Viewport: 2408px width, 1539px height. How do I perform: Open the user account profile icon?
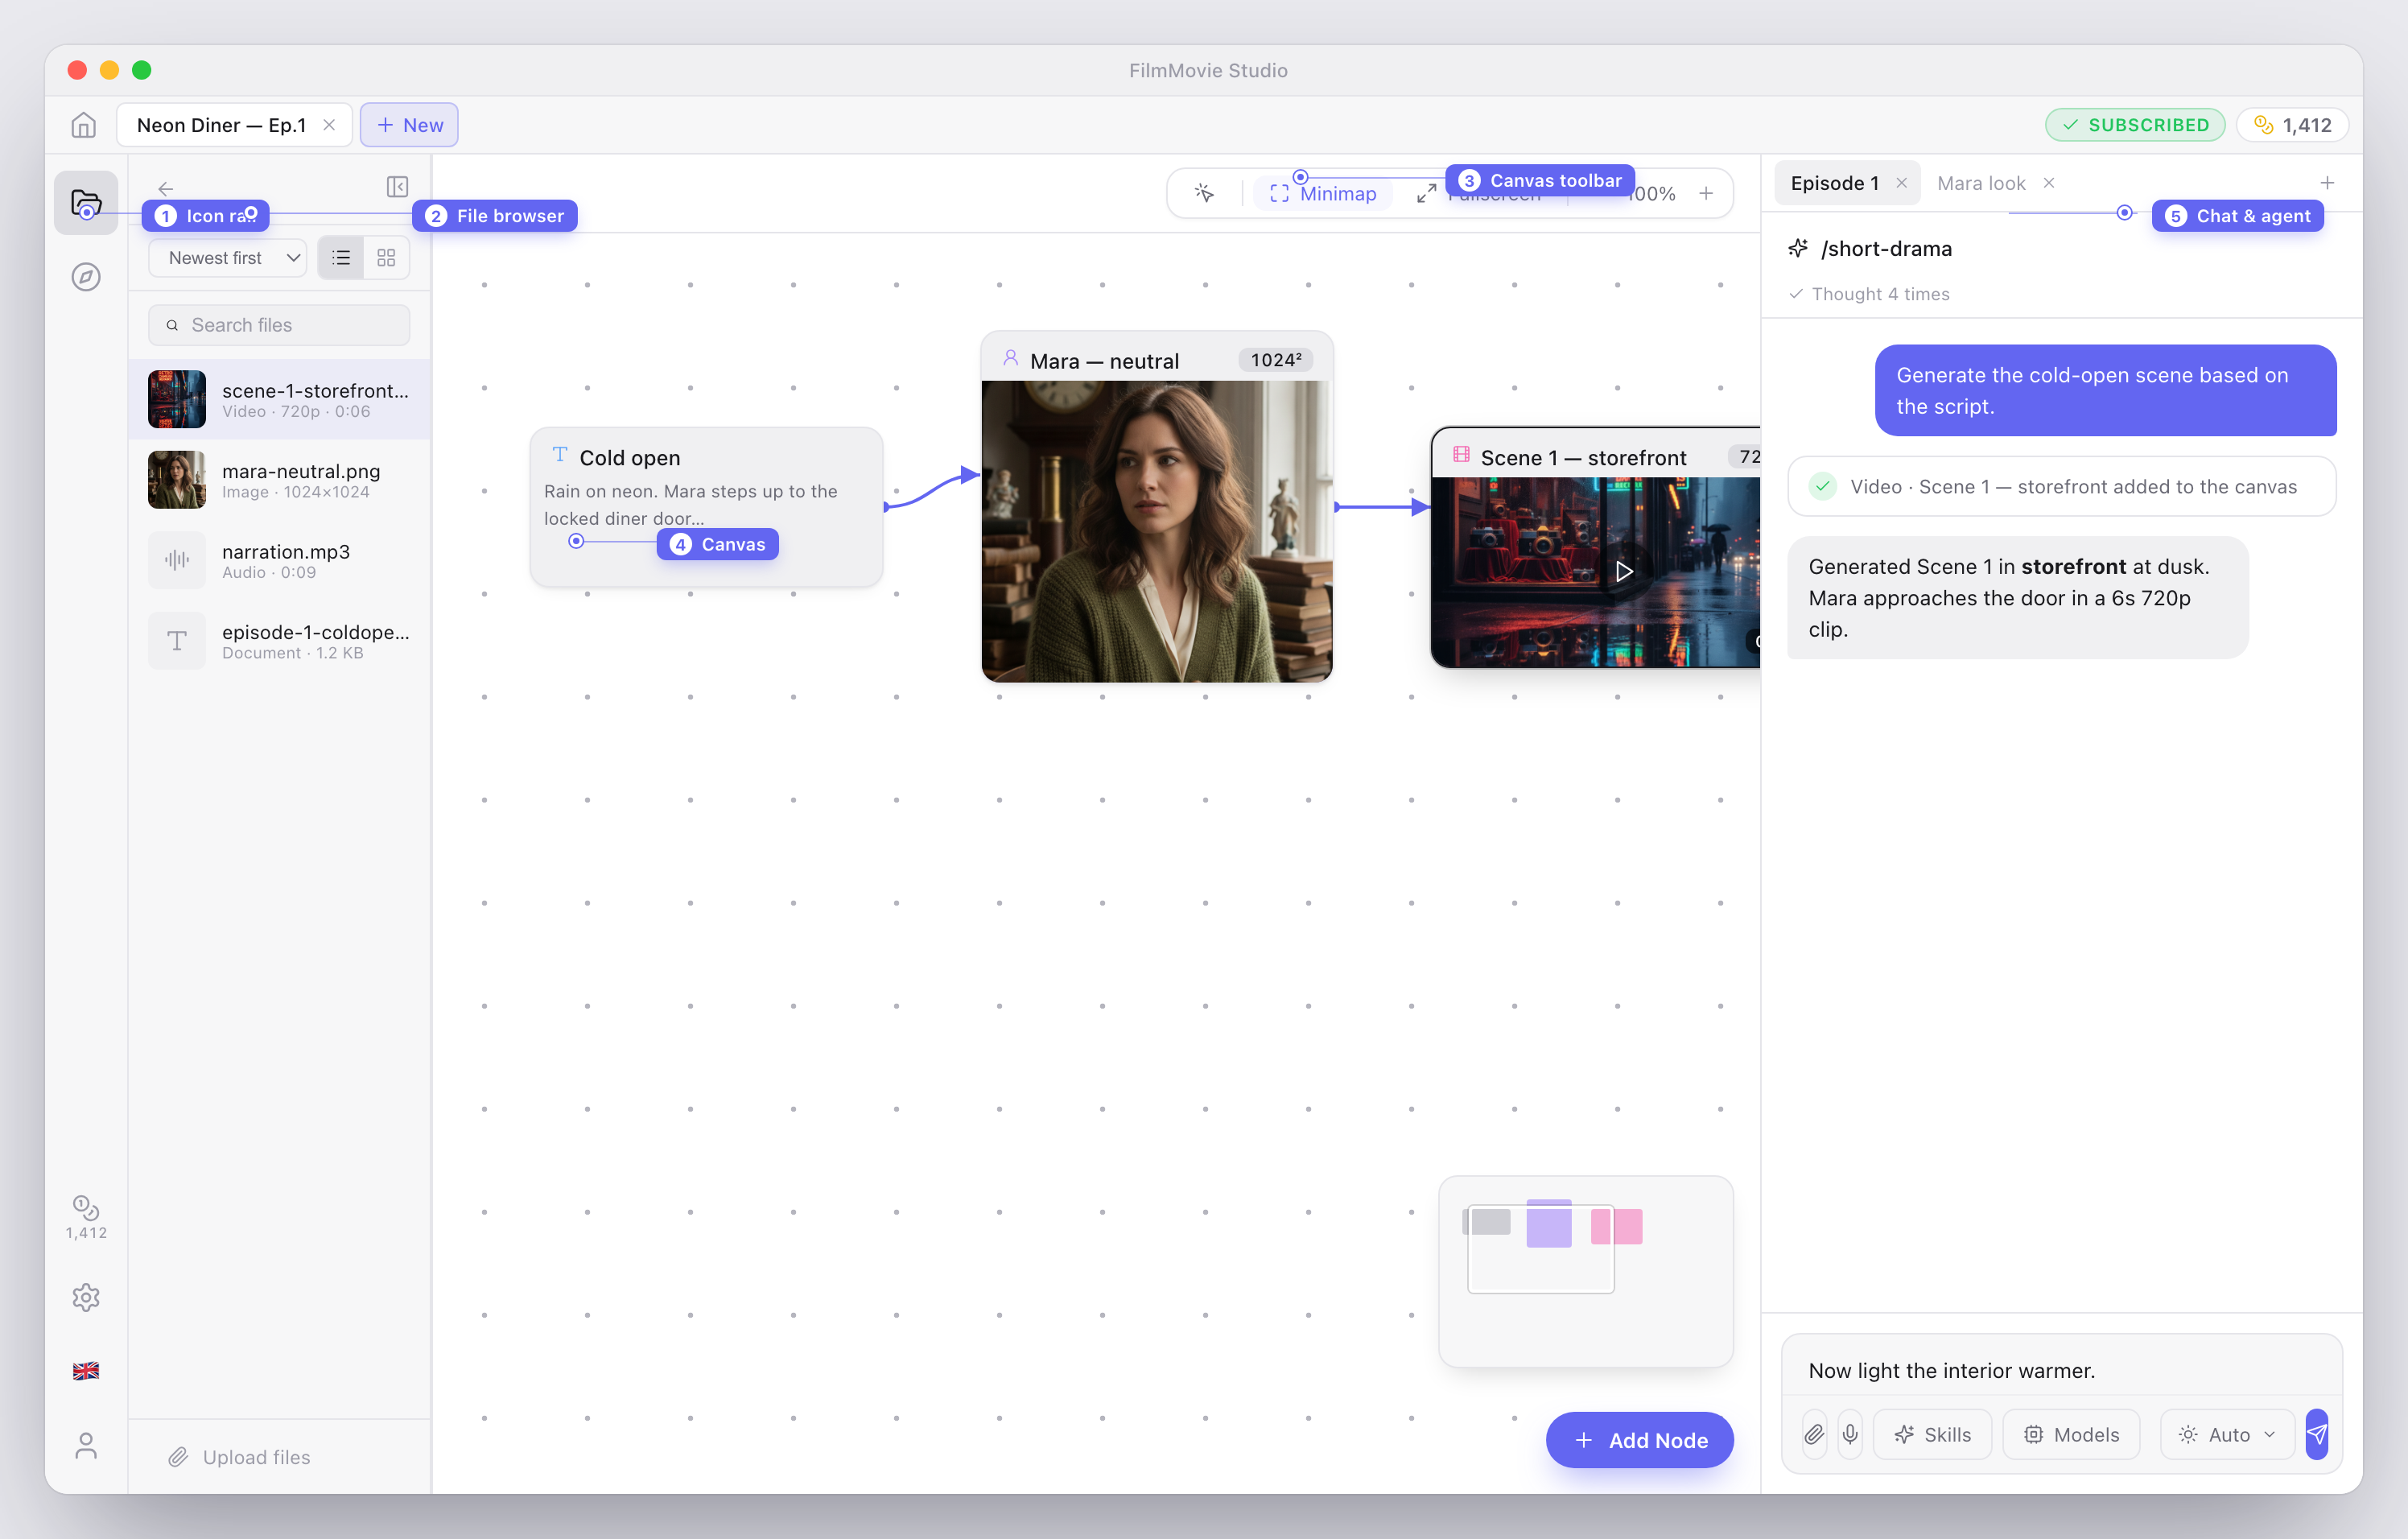[86, 1446]
